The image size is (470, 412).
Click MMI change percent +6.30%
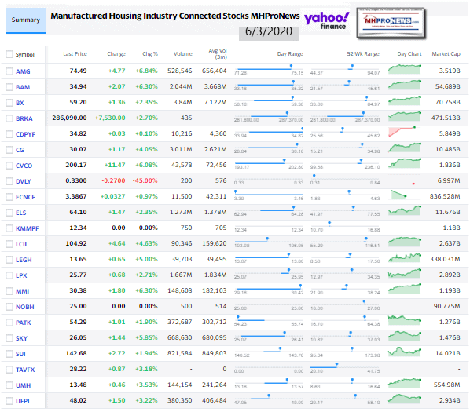146,290
